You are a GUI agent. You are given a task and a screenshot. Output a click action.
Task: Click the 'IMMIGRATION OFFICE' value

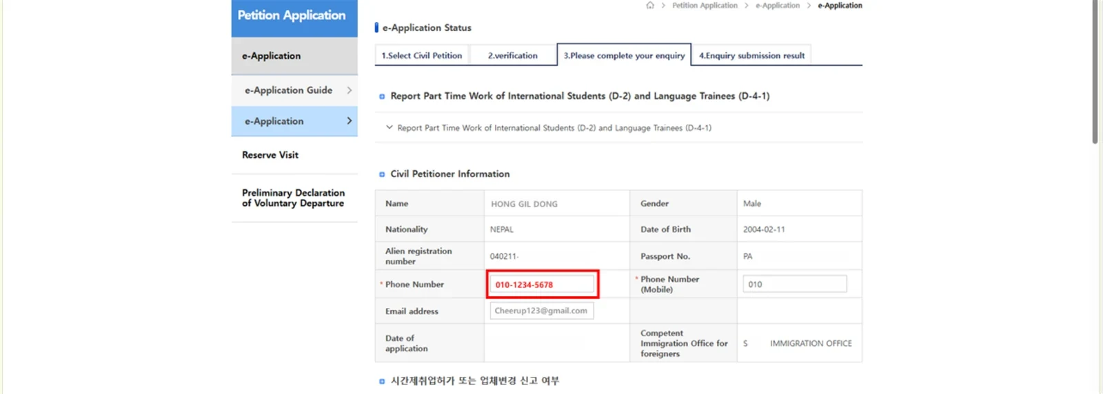(x=811, y=343)
